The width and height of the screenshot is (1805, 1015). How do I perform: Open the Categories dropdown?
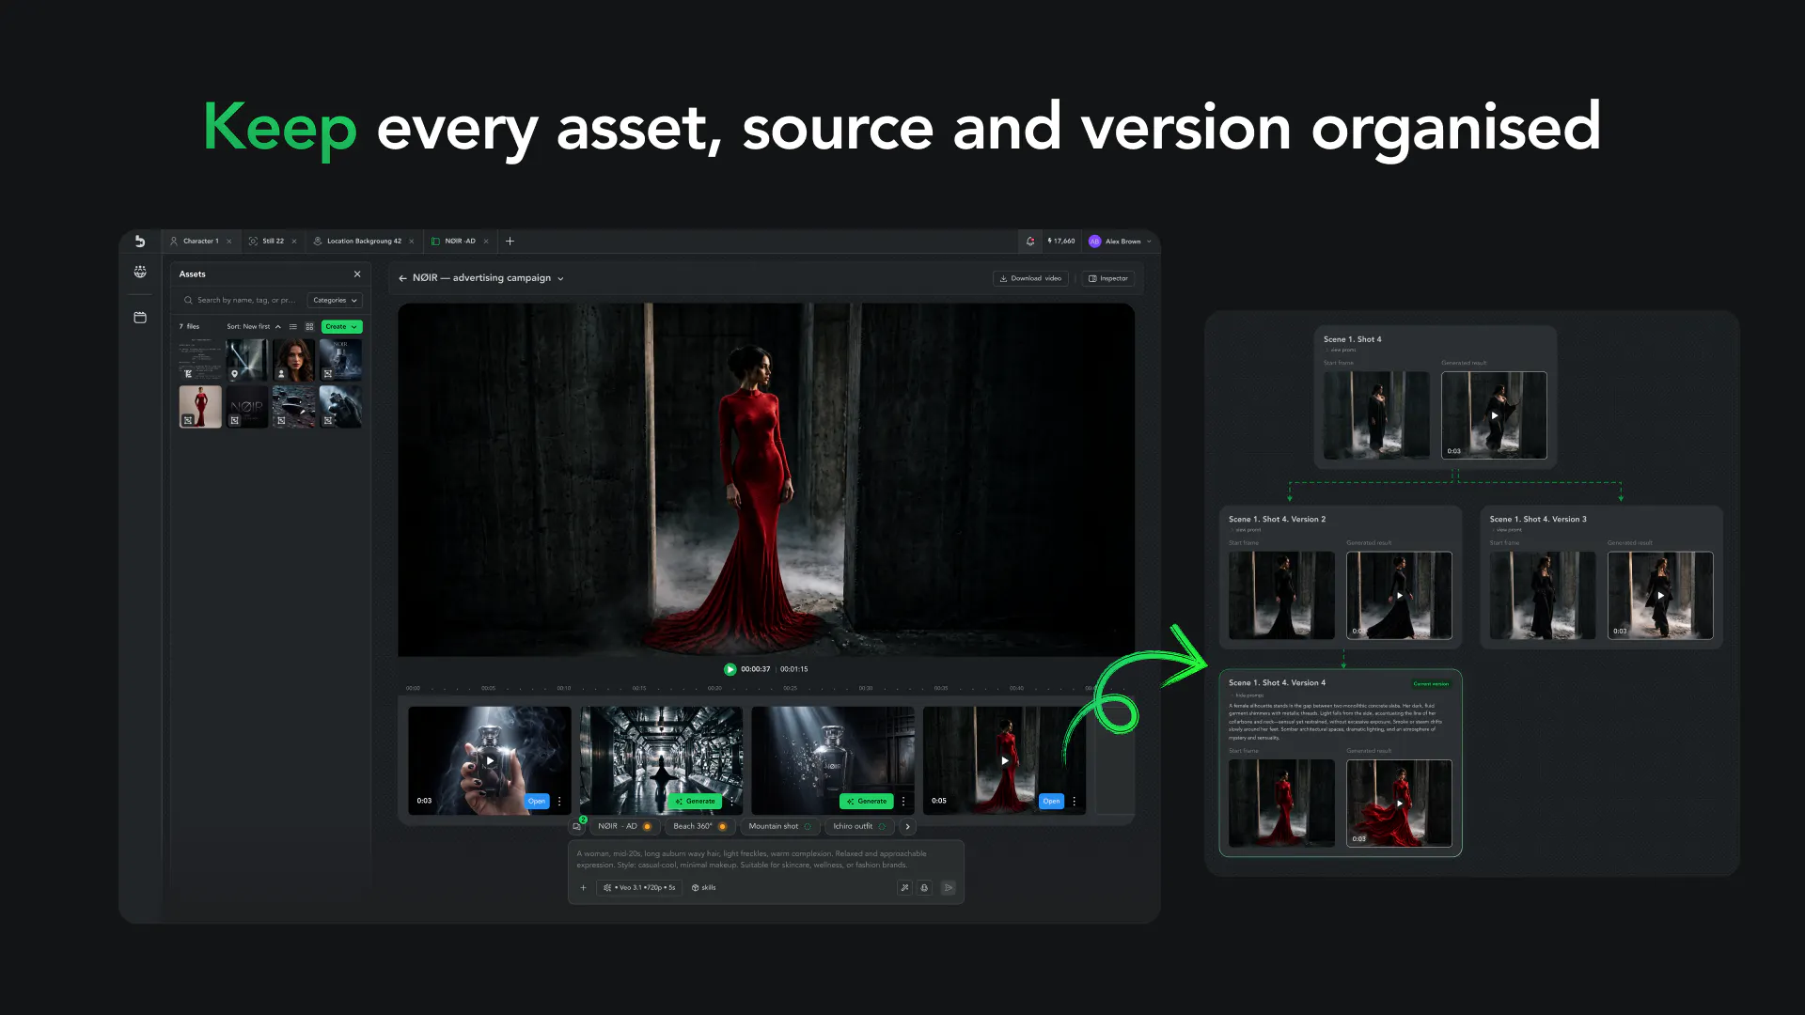(335, 301)
